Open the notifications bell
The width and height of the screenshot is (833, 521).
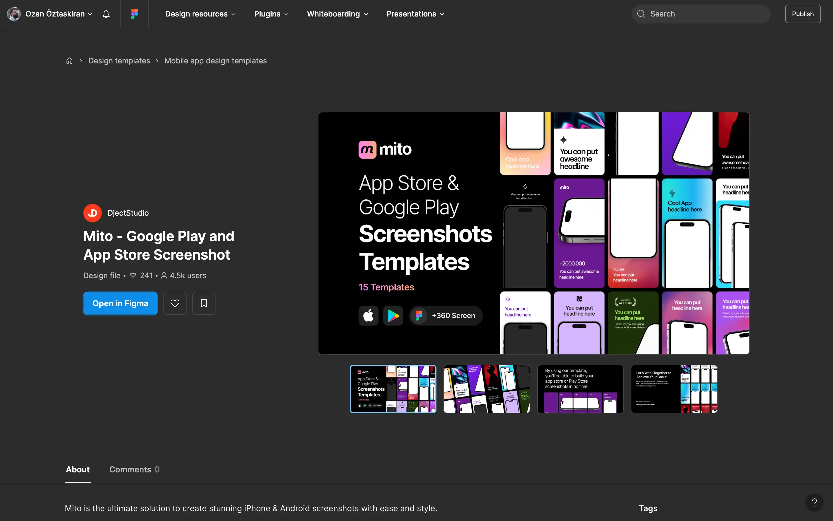coord(106,14)
